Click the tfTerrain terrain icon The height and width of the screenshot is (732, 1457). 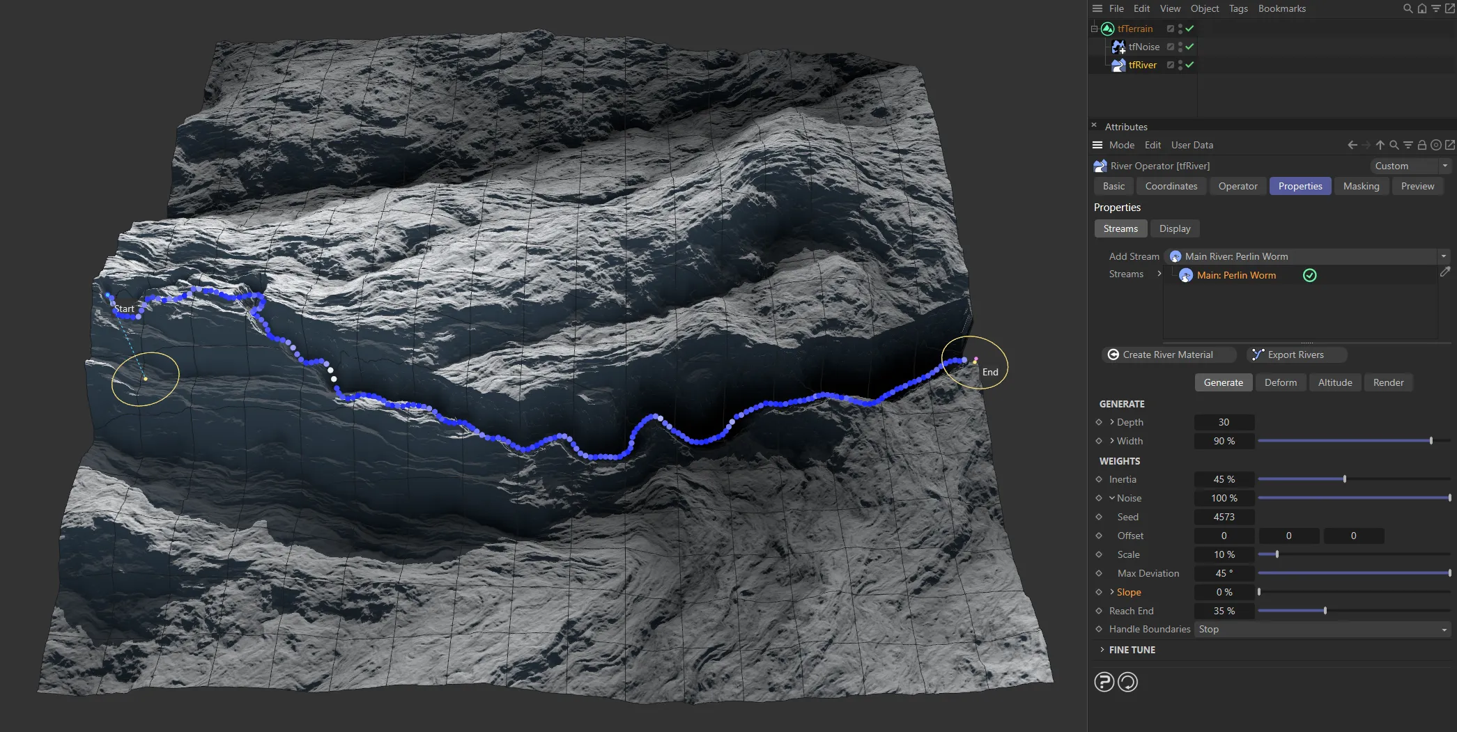[1107, 29]
